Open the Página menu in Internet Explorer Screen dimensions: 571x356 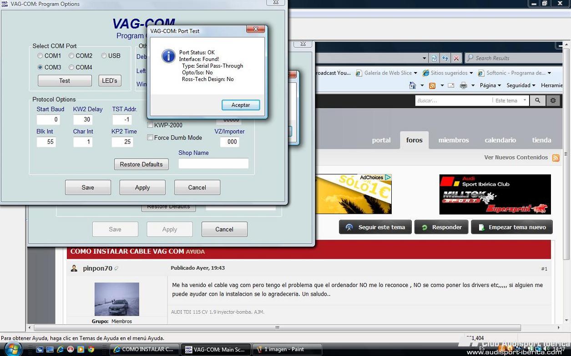click(x=490, y=85)
